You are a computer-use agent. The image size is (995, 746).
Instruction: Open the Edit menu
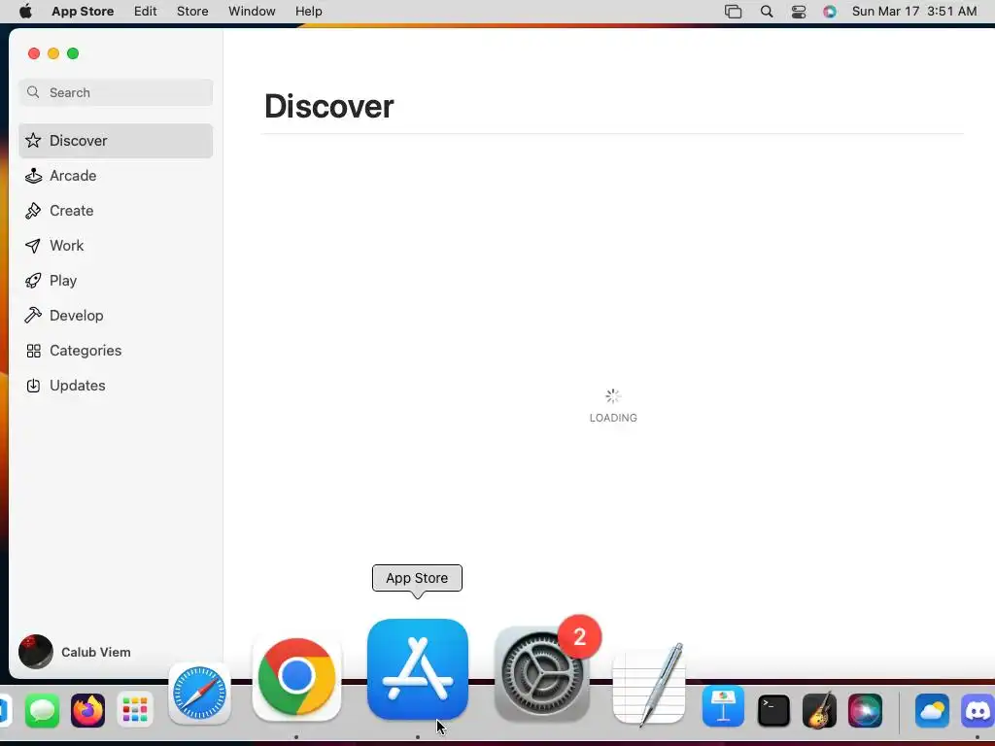[x=146, y=12]
